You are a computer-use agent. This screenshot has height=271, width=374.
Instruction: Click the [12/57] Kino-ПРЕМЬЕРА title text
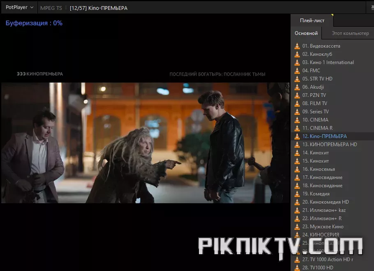pyautogui.click(x=99, y=8)
